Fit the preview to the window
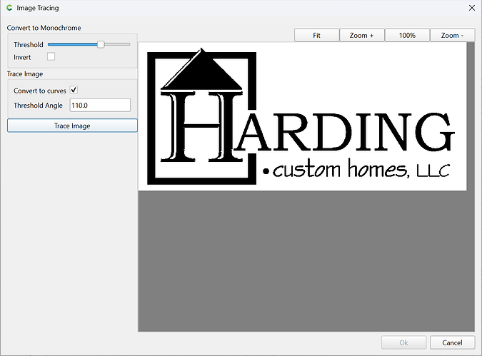The image size is (482, 356). click(316, 36)
